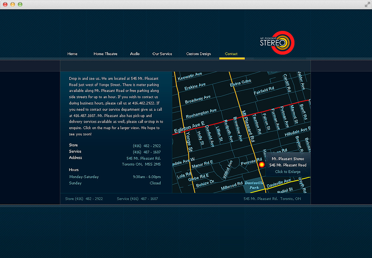Go to the Home Theatre page
This screenshot has height=258, width=372.
tap(105, 54)
